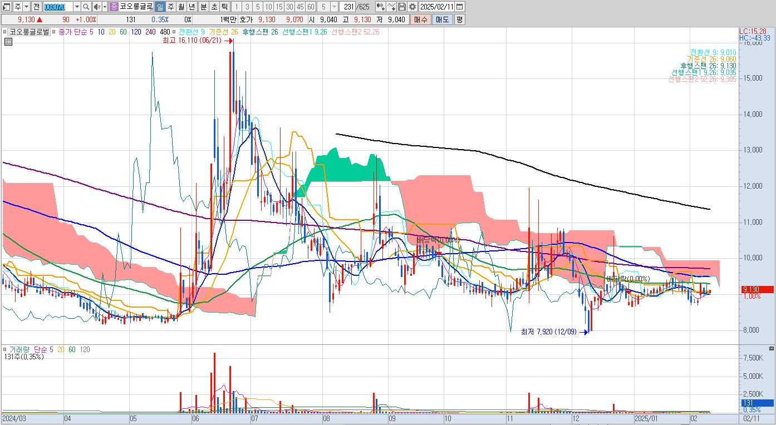
Task: Click the magnifier stock search icon
Action: (x=86, y=7)
